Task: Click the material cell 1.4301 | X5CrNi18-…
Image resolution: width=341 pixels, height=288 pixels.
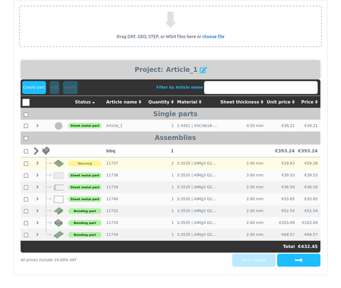Action: 197,126
